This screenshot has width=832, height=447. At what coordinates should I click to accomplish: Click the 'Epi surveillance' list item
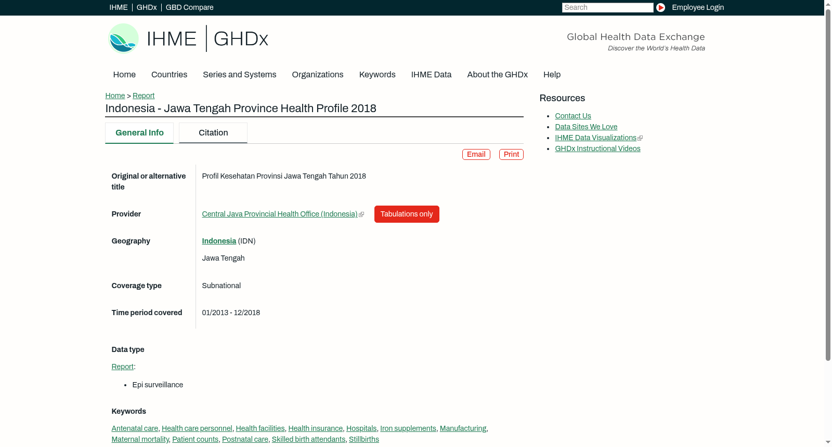point(158,385)
